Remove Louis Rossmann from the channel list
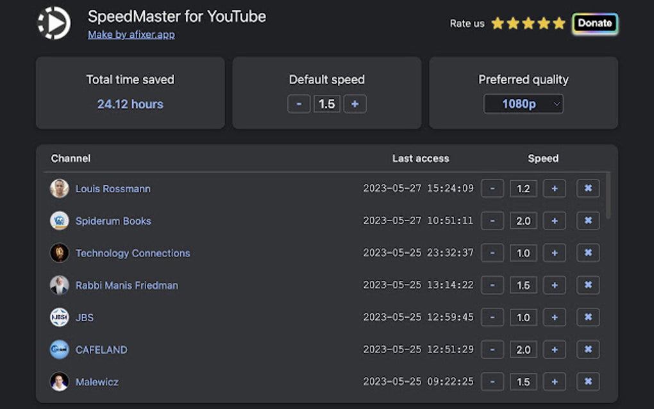The image size is (654, 409). (x=588, y=188)
